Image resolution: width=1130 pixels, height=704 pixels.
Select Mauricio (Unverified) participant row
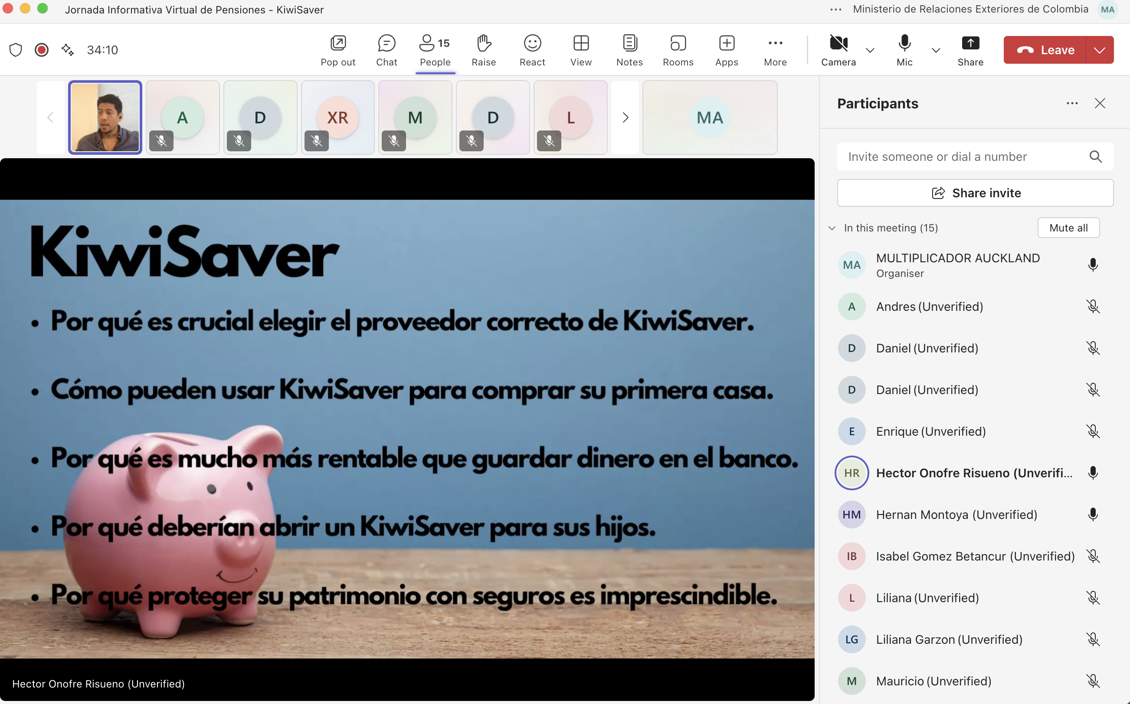[975, 681]
